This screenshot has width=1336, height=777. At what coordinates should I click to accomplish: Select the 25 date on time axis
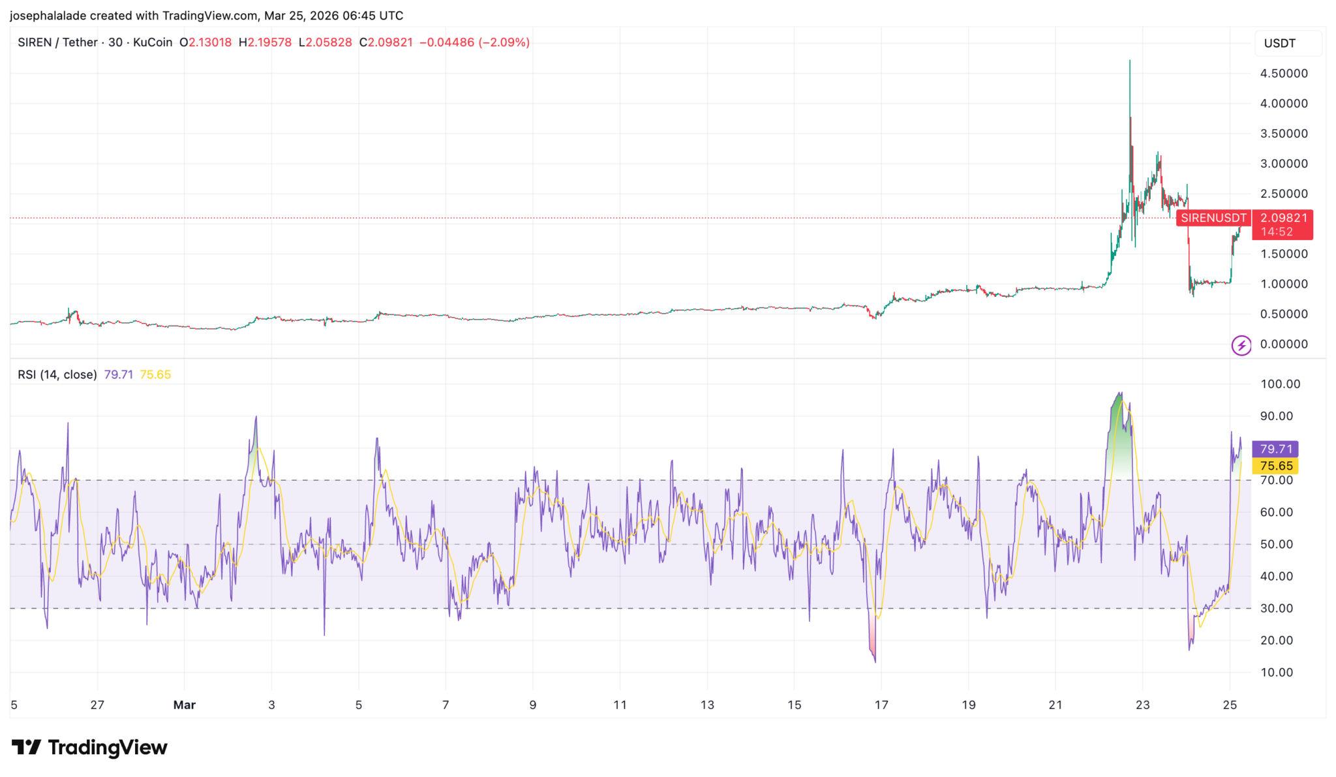tap(1229, 705)
